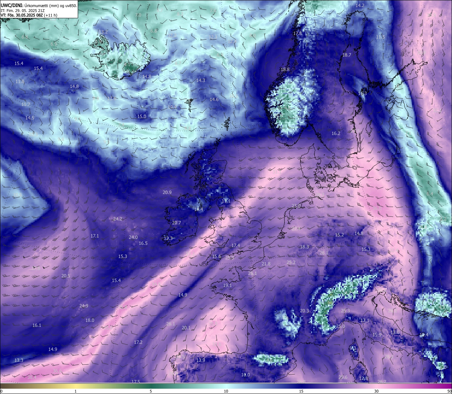Click the 13.0 value over the Adriatic
Viewport: 452px width, 394px height.
pyautogui.click(x=395, y=333)
